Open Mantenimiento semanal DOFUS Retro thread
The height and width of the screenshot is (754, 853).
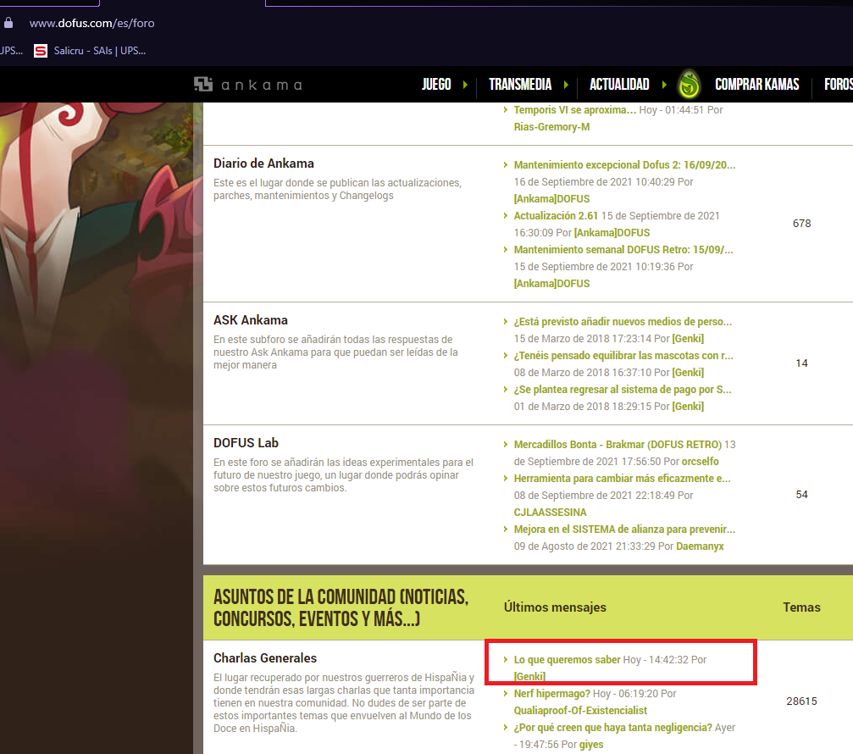(623, 250)
